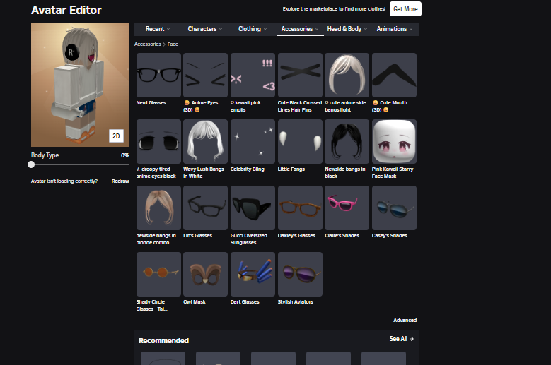The height and width of the screenshot is (365, 551).
Task: Click the Face breadcrumb text
Action: point(173,44)
